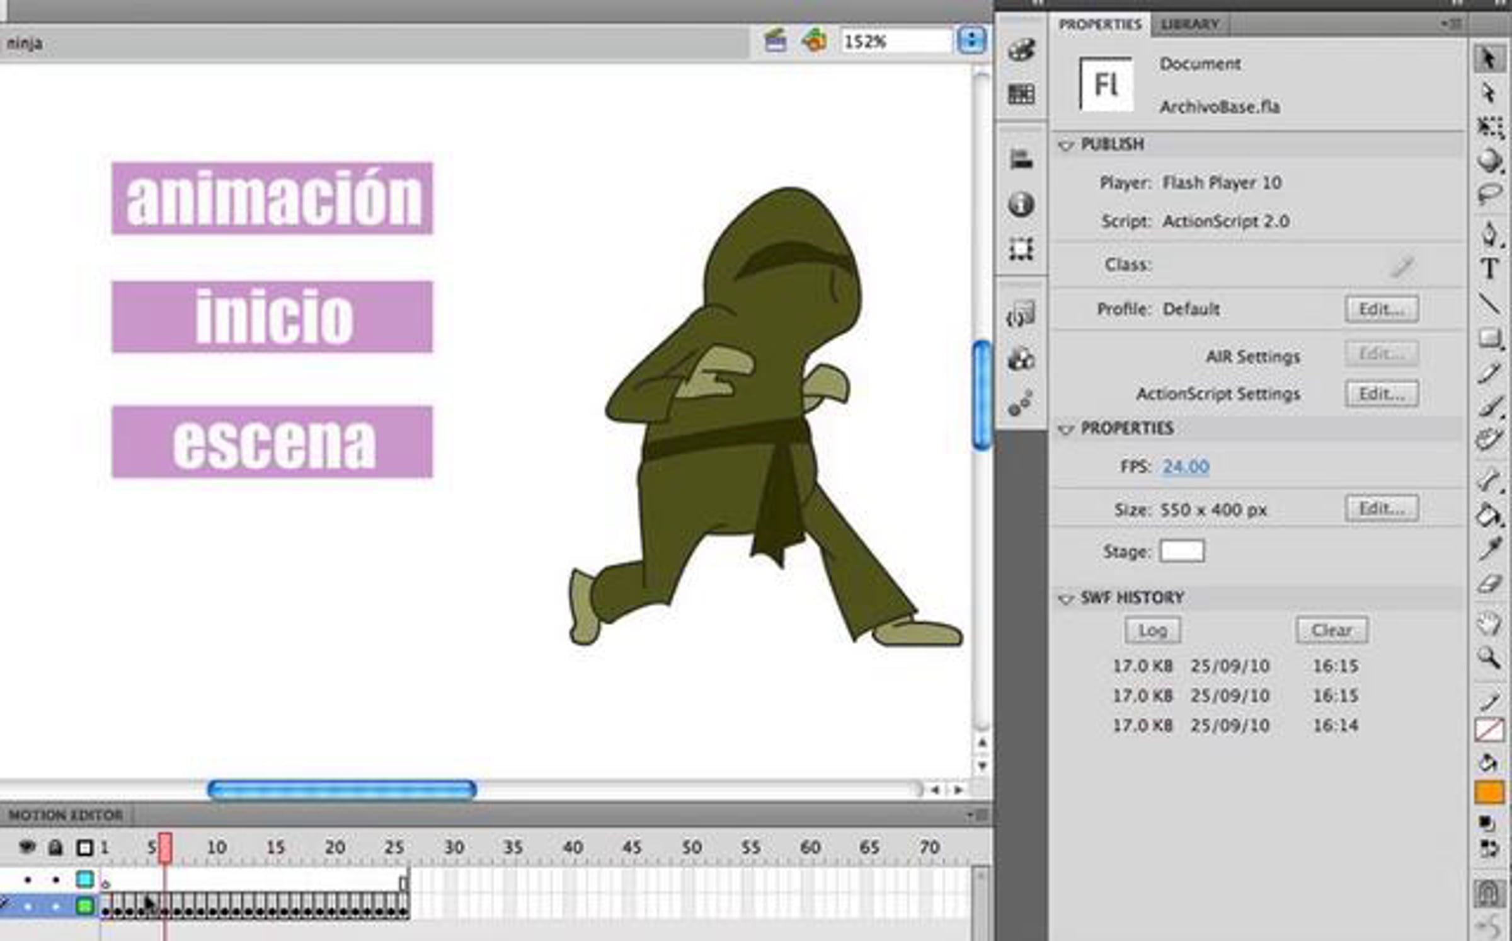Choose the Eraser tool
Screen dimensions: 1512x941
pos(1489,584)
